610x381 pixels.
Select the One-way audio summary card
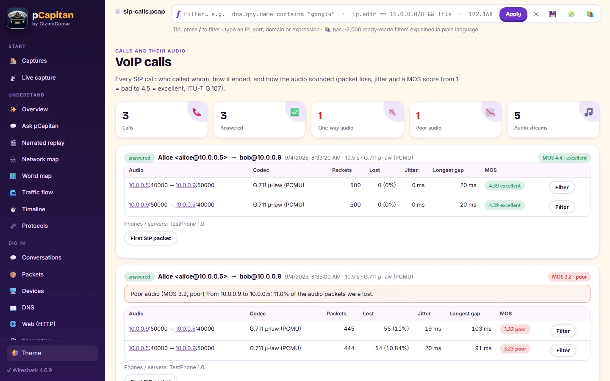[357, 119]
